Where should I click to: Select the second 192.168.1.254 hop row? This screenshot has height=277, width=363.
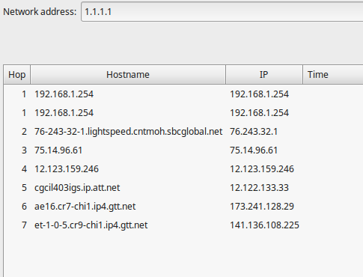183,113
